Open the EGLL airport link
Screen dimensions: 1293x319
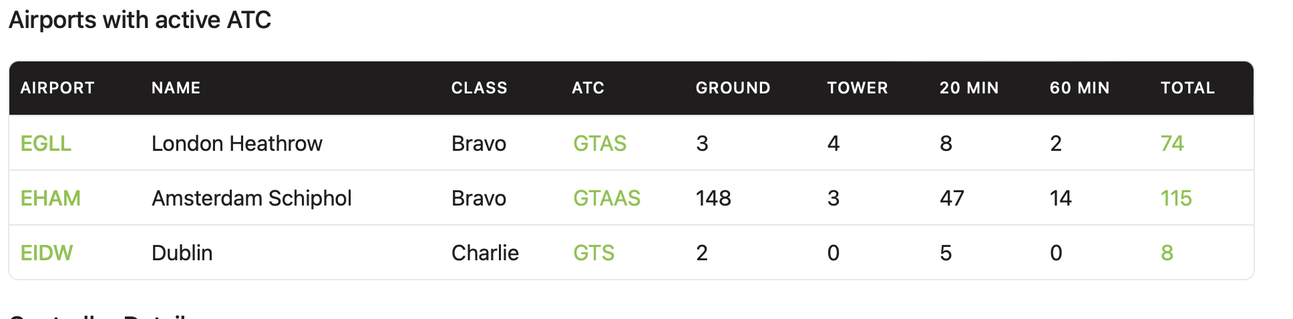45,143
